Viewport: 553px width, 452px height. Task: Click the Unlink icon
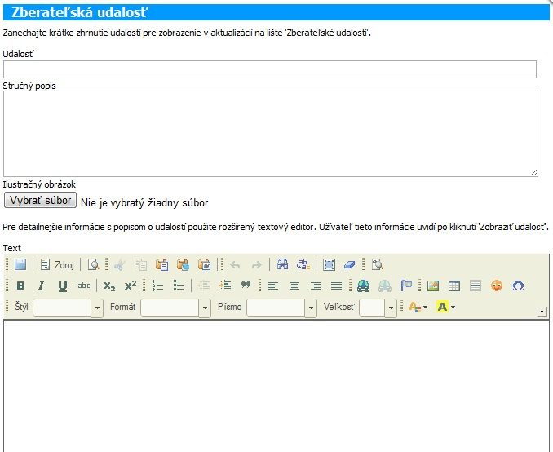point(385,286)
